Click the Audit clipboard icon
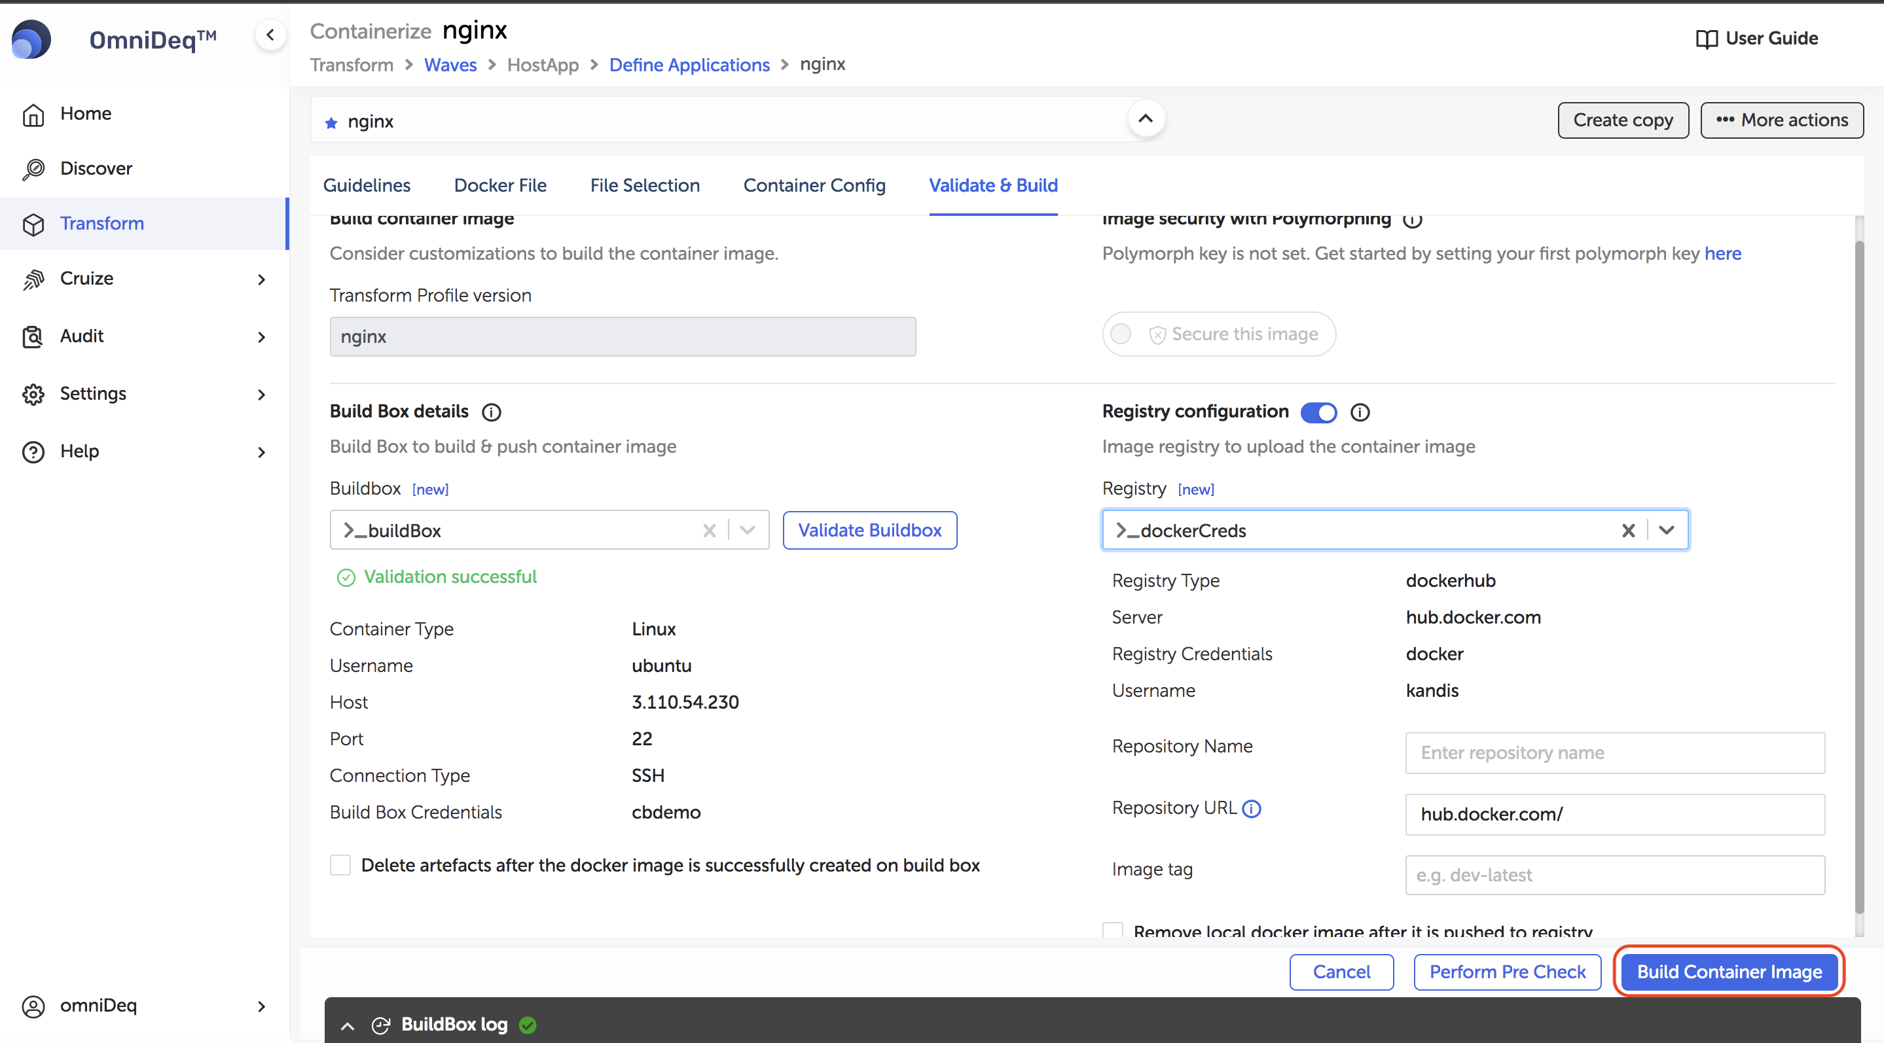1884x1043 pixels. click(33, 336)
